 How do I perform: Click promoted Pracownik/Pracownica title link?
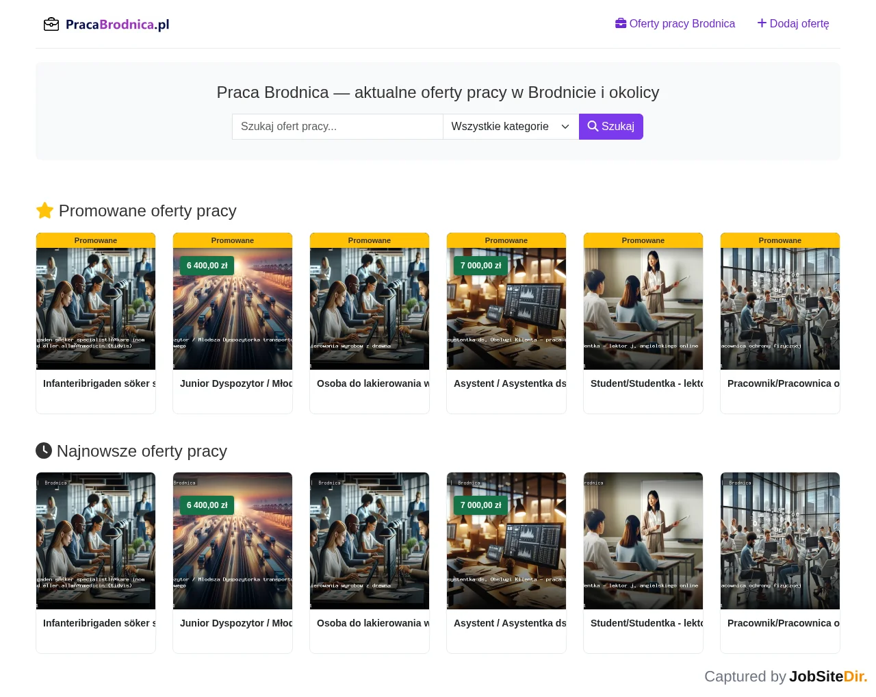tap(784, 383)
